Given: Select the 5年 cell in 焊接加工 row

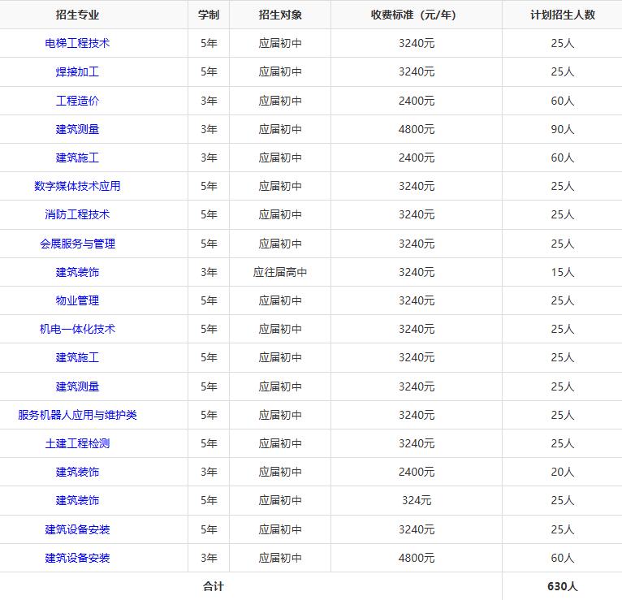Looking at the screenshot, I should click(x=209, y=71).
